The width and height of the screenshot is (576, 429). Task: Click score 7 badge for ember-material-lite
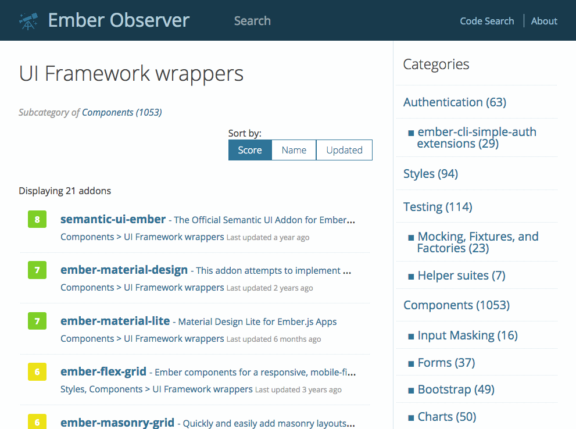[37, 321]
